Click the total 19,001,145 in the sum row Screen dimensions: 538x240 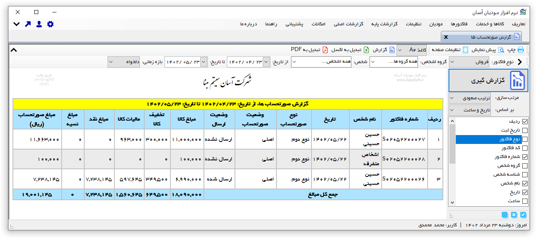37,195
